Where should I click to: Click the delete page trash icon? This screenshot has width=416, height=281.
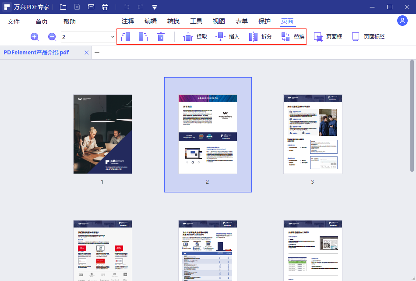coord(161,36)
